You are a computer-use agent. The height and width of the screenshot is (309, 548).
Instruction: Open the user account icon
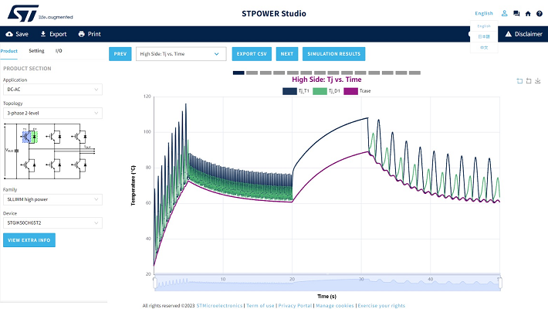coord(505,13)
